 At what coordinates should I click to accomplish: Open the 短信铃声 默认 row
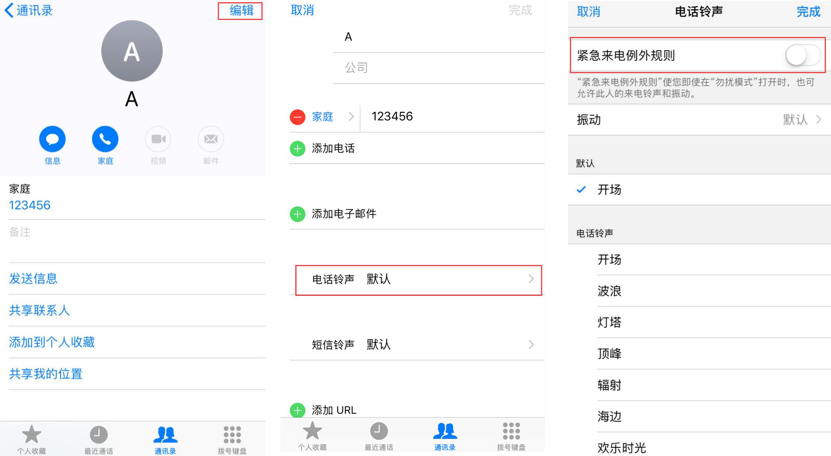coord(417,345)
